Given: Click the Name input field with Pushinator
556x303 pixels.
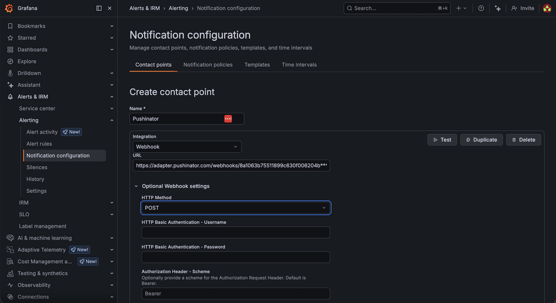Looking at the screenshot, I should pos(187,119).
